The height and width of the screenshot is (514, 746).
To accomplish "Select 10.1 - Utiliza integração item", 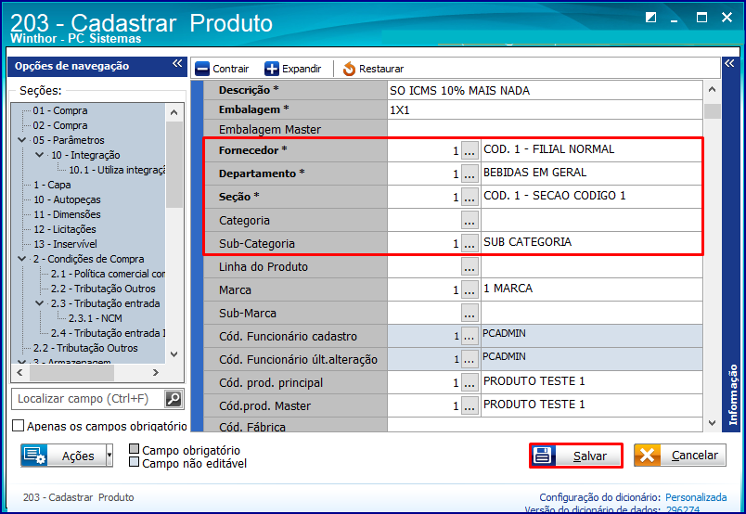I will pos(117,170).
